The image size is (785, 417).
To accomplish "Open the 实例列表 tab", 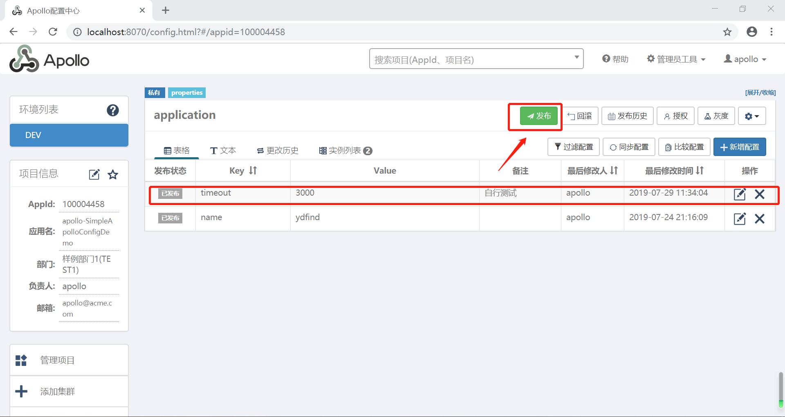I will [x=345, y=150].
